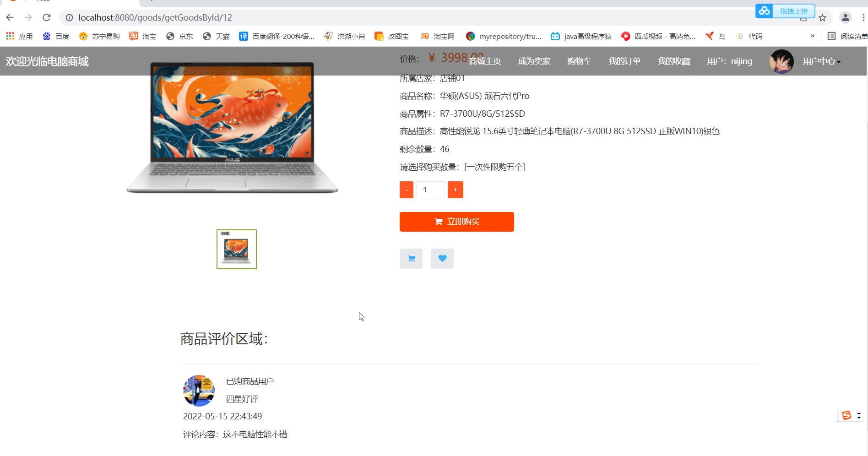Open 购物车 in navigation bar
The image size is (868, 456).
tap(579, 61)
